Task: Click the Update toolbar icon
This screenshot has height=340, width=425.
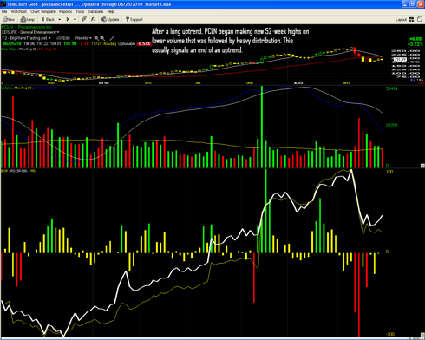Action: tap(110, 19)
